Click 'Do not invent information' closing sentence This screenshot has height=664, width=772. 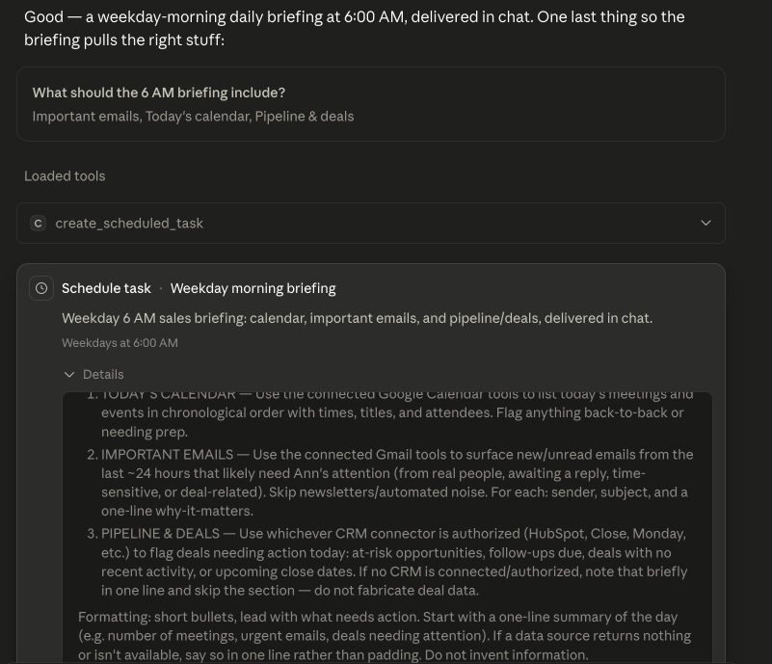pos(506,655)
